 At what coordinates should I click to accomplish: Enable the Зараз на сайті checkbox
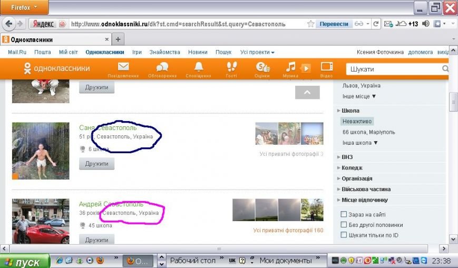point(344,214)
